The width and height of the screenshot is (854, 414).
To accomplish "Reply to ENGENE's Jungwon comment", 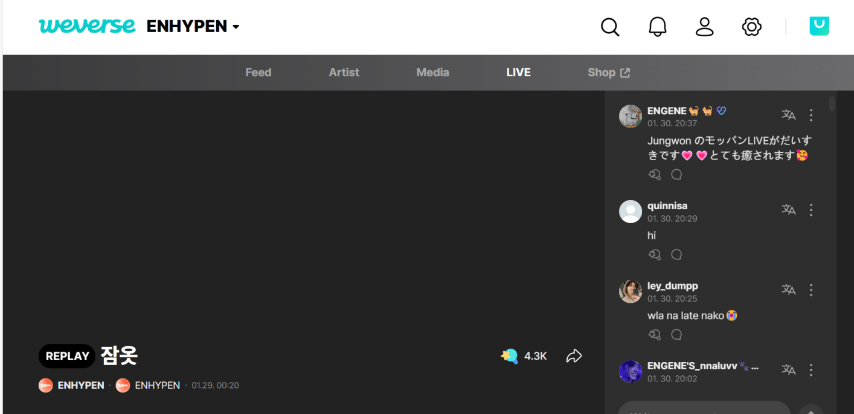I will tap(676, 175).
